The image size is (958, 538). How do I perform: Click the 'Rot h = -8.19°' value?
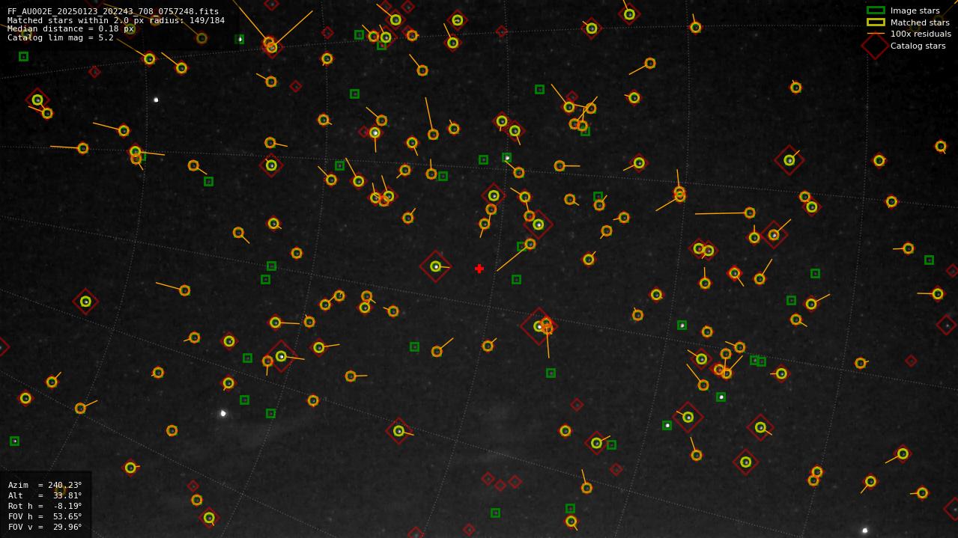click(45, 506)
